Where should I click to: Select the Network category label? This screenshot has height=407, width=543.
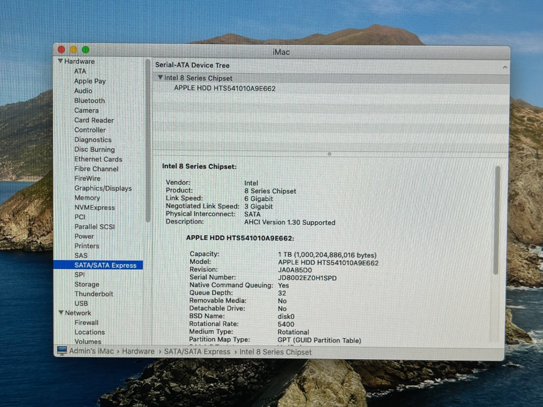(78, 313)
